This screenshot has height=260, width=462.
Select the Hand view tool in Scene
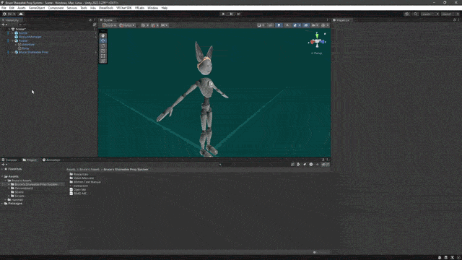[103, 35]
